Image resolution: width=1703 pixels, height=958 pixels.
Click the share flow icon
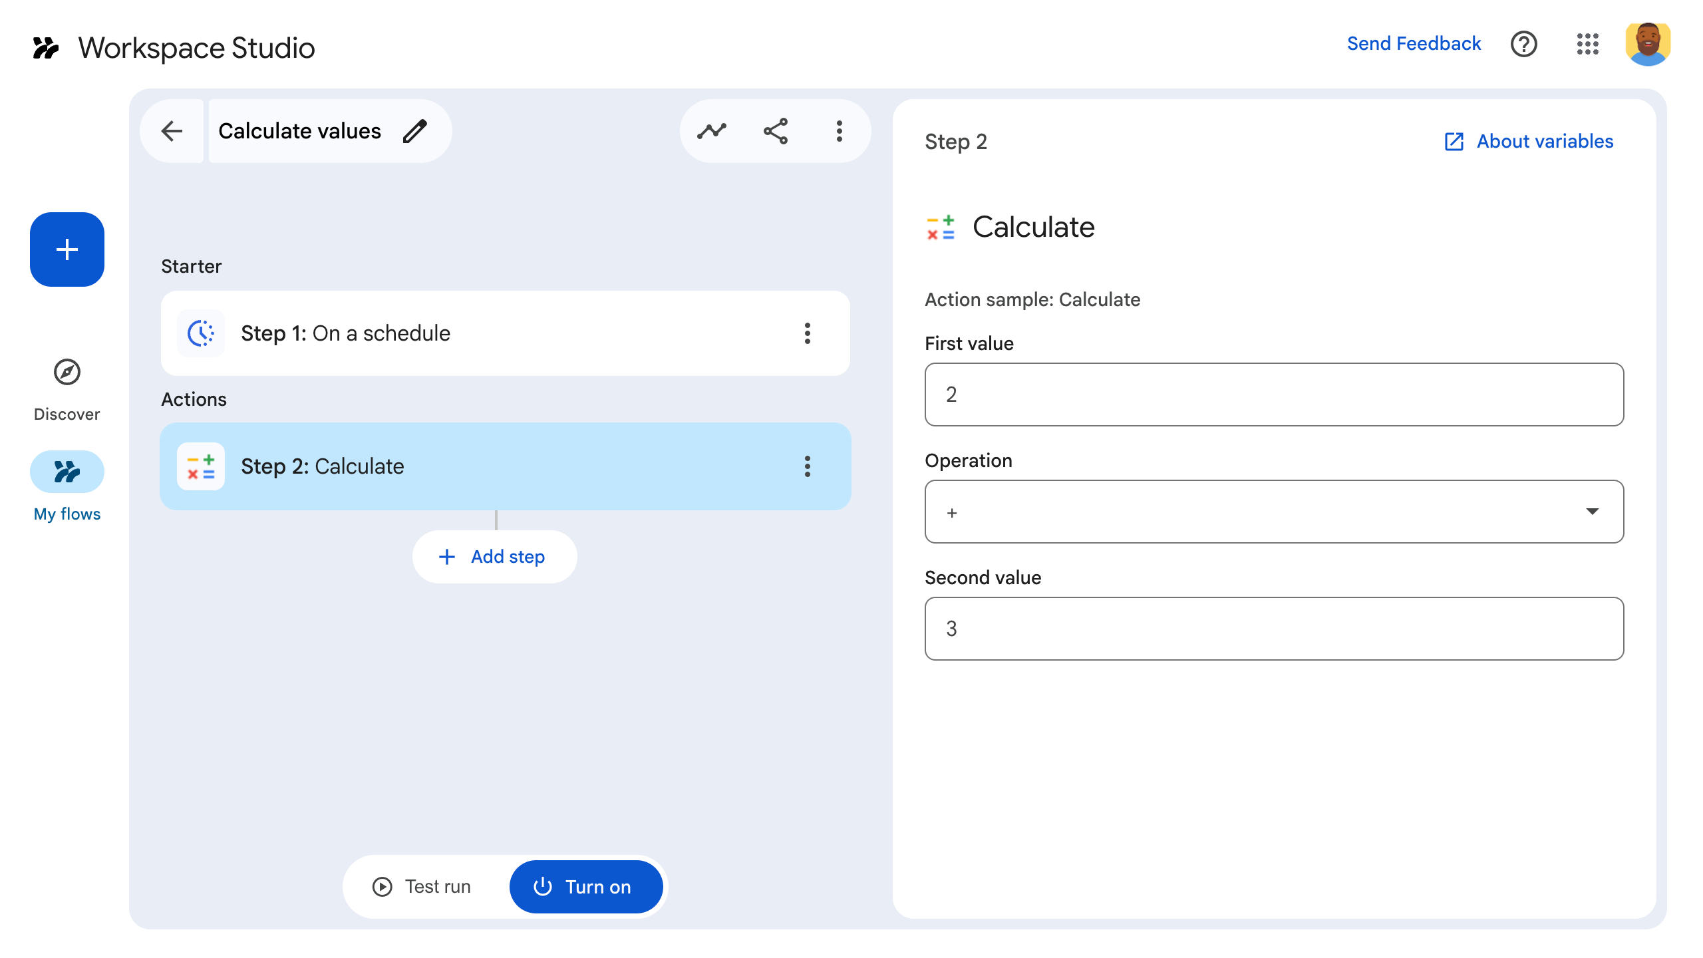tap(776, 131)
